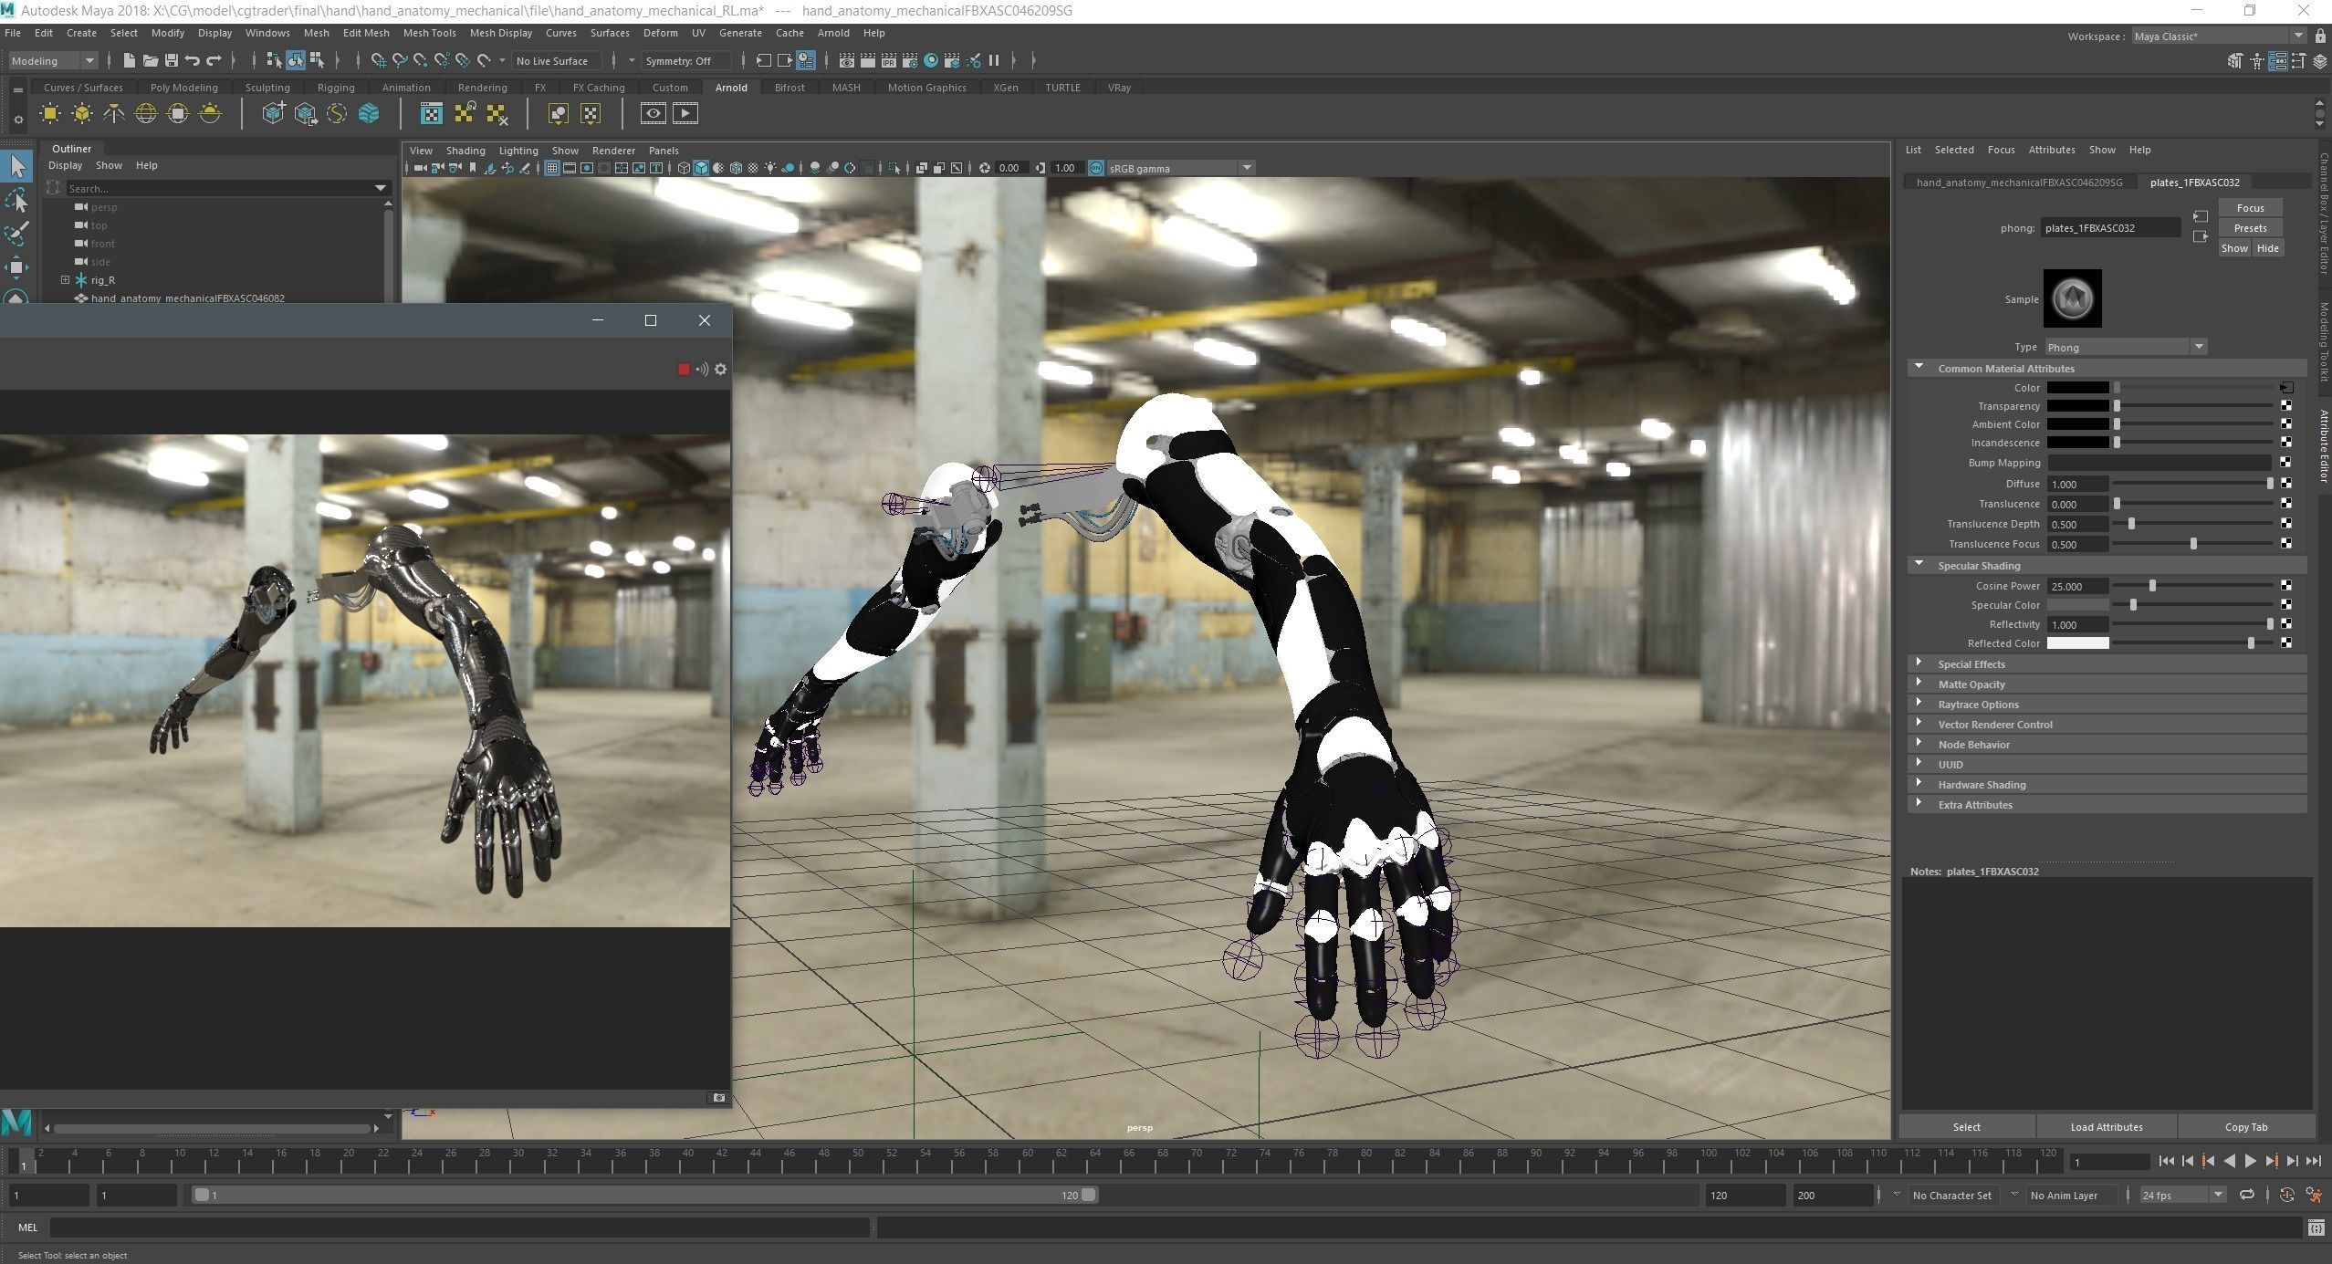Click the Reflected Color white swatch
The image size is (2332, 1264).
(x=2077, y=643)
